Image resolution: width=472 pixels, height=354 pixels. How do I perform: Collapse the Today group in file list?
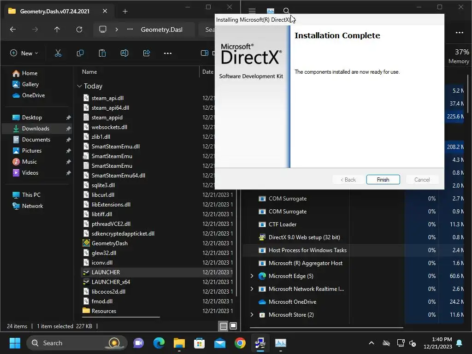point(79,86)
